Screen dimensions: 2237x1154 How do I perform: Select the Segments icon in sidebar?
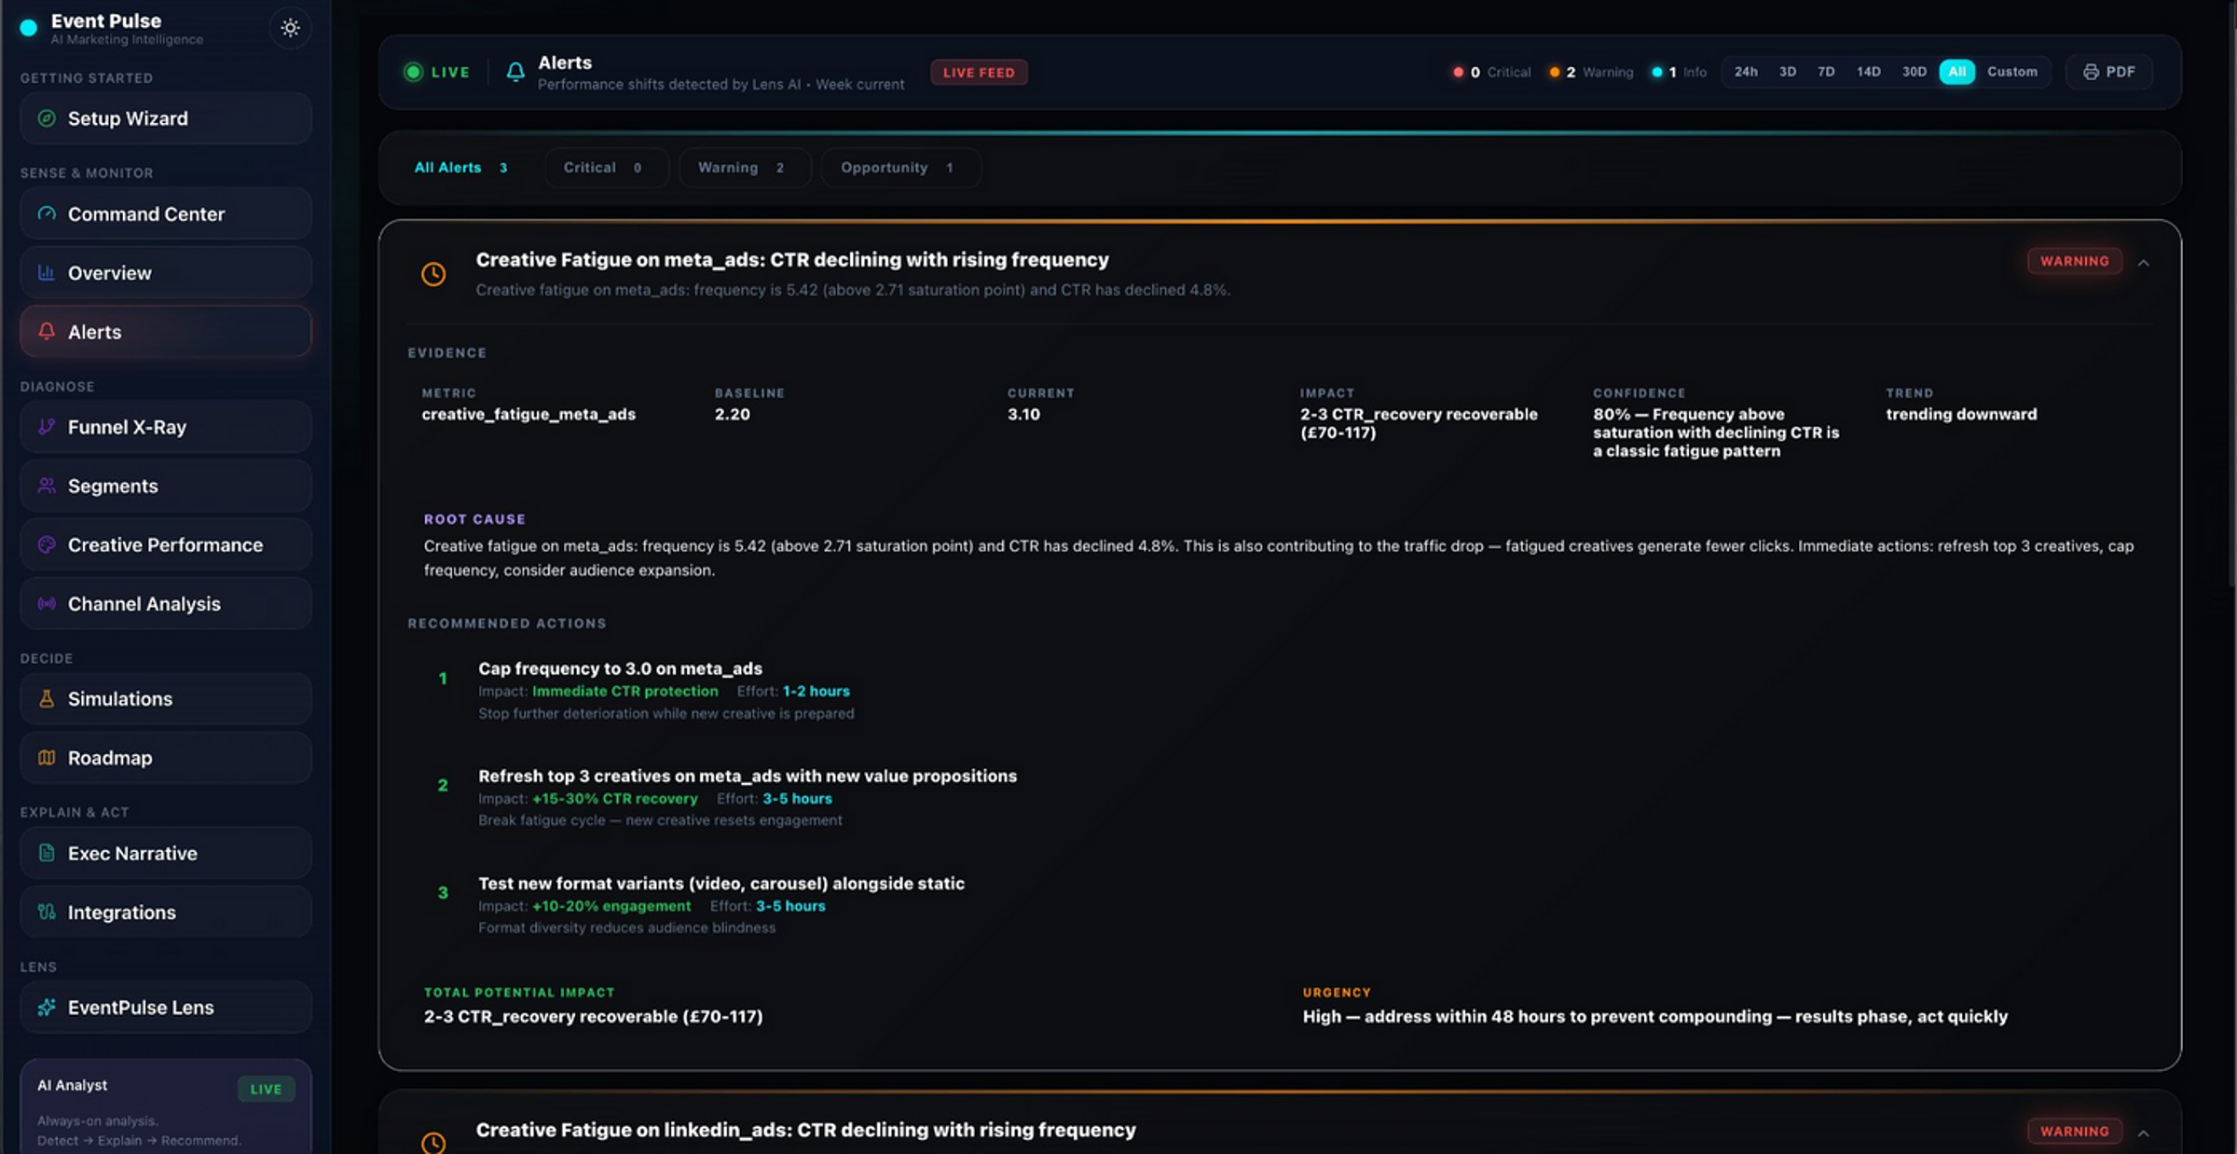pyautogui.click(x=45, y=485)
